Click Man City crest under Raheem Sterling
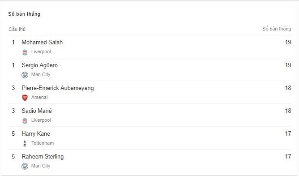 [x=25, y=166]
